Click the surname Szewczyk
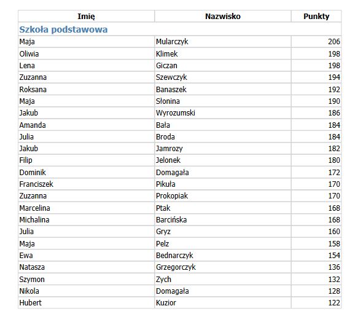Screen dimensions: 358x322 [x=171, y=77]
